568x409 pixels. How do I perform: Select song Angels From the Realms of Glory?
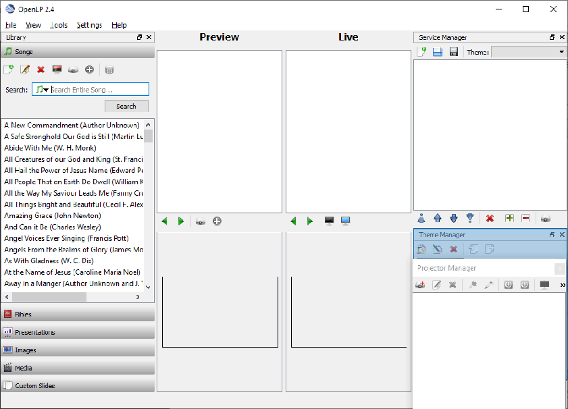(74, 249)
